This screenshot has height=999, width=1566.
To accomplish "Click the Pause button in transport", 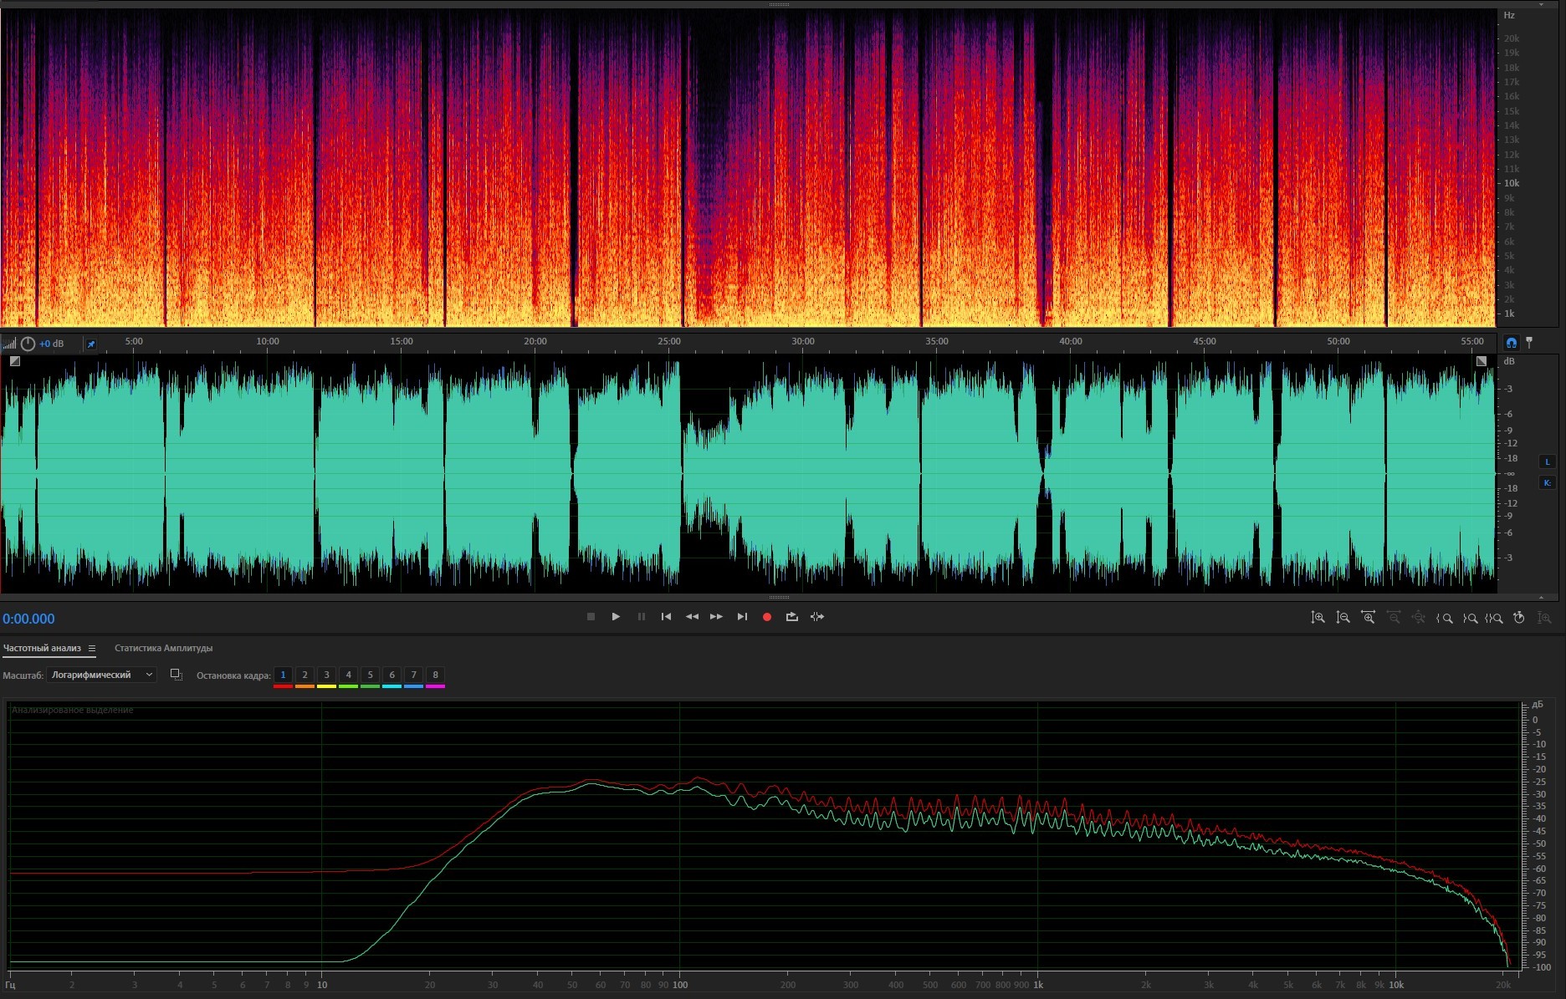I will (x=642, y=617).
